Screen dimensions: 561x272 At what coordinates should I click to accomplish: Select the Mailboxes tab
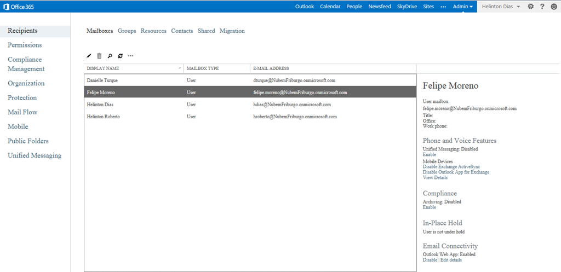tap(100, 31)
